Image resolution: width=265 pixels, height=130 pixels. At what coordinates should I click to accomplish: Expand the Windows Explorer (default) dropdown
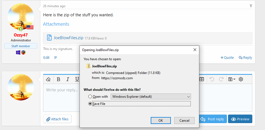click(151, 97)
